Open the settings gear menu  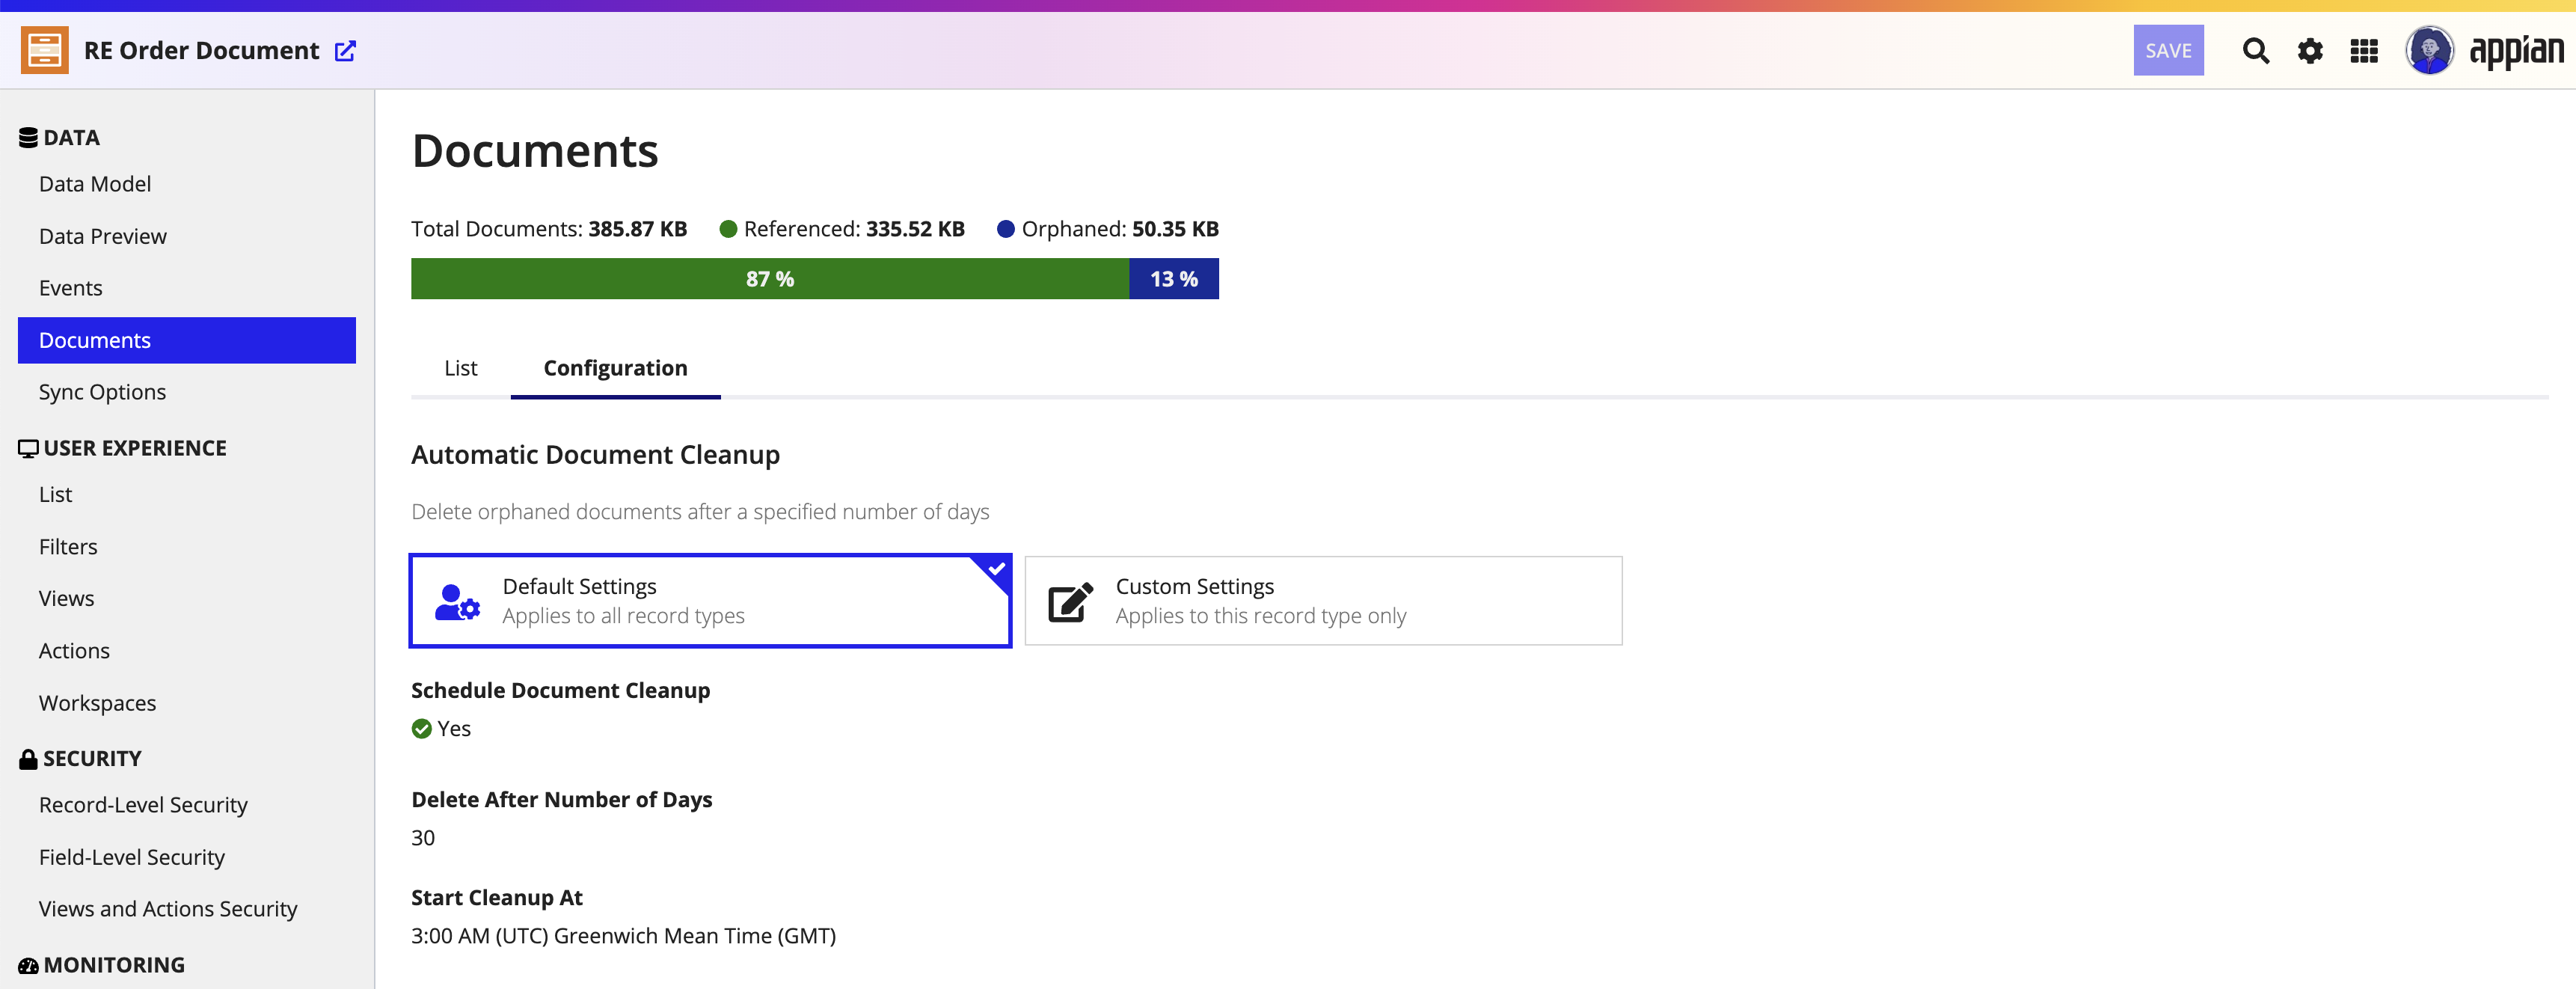coord(2310,51)
